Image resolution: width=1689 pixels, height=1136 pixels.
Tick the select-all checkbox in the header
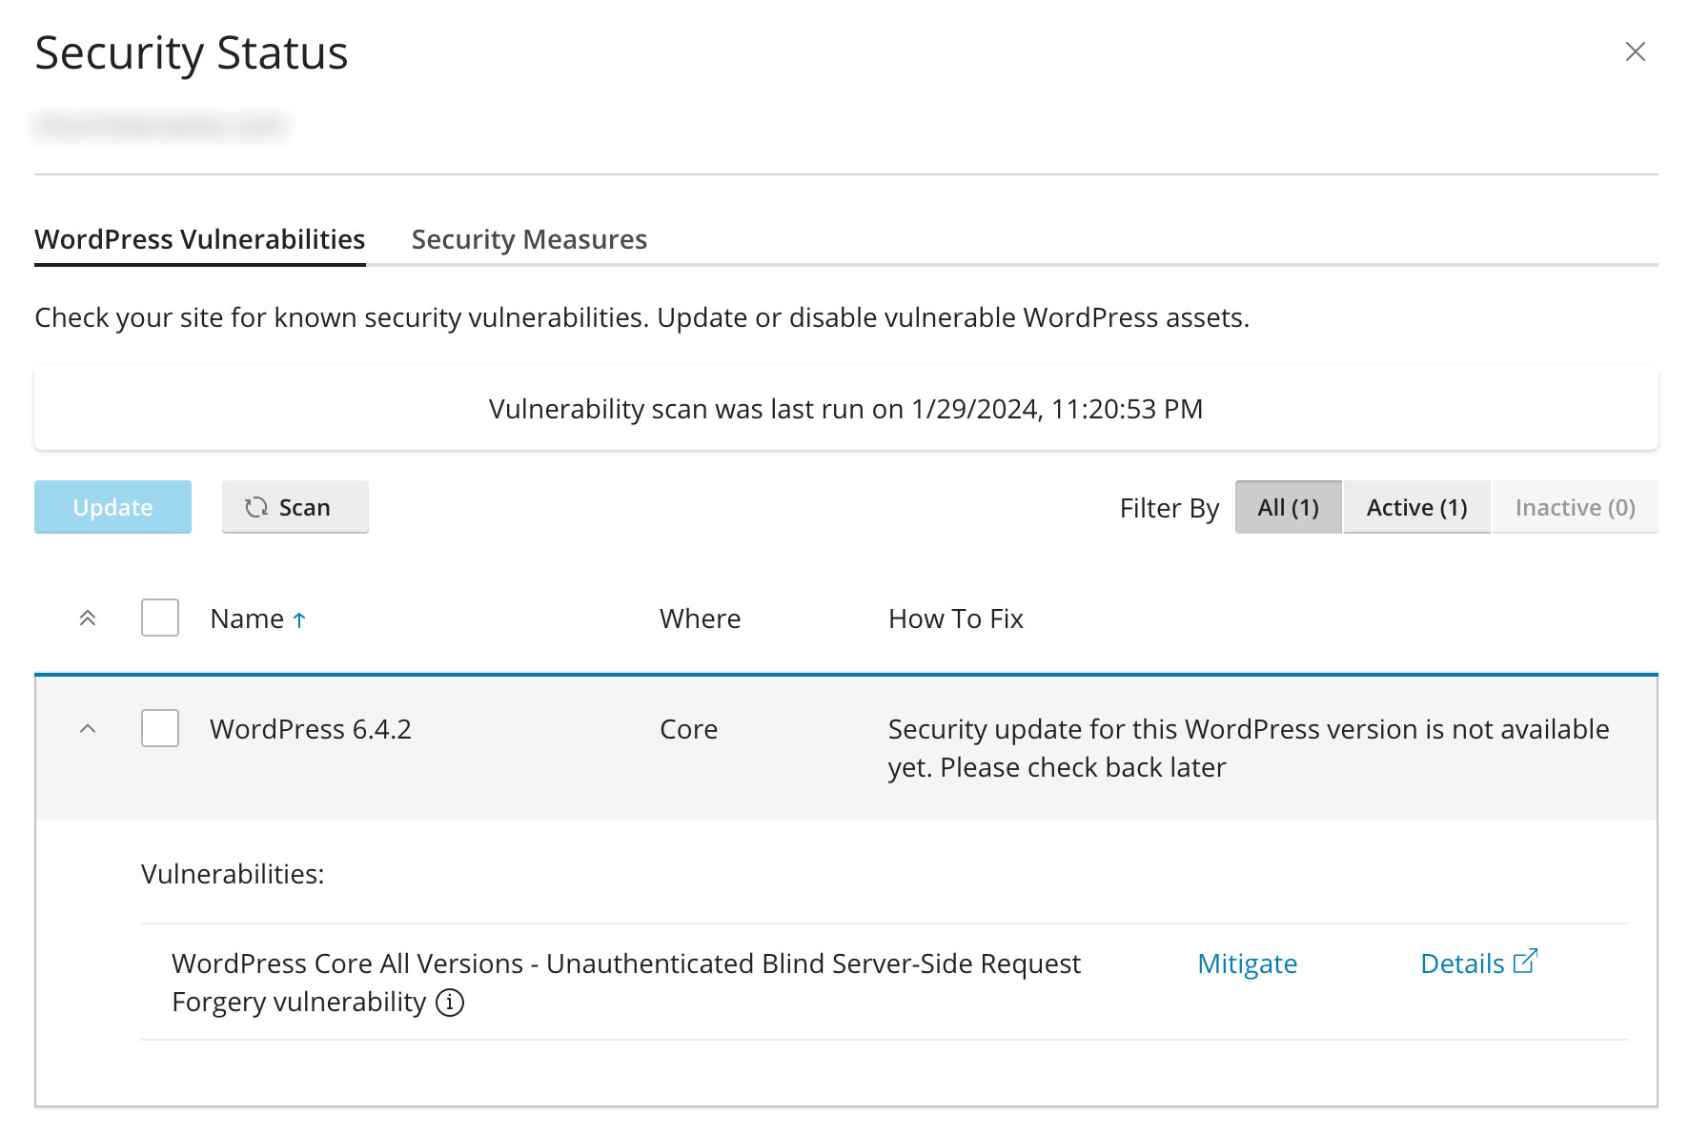160,619
